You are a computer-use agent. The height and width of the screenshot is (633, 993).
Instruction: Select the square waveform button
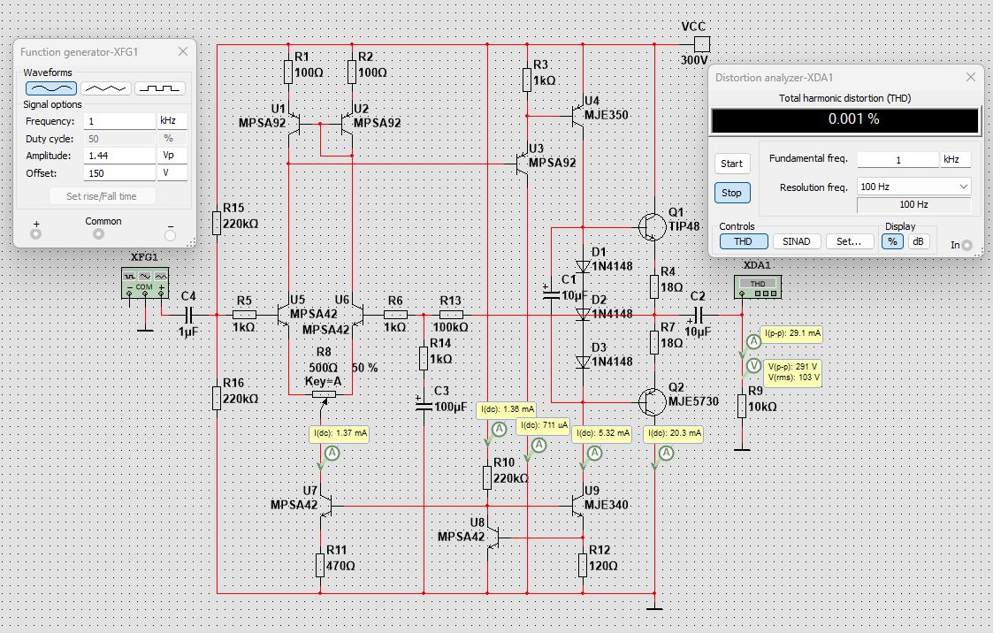coord(160,88)
